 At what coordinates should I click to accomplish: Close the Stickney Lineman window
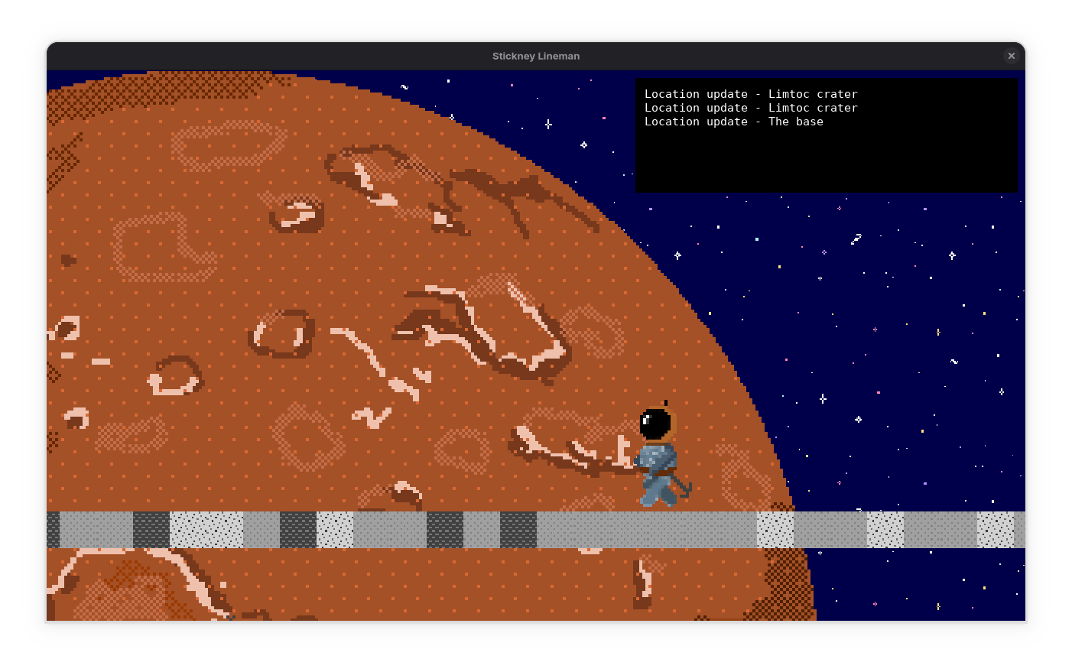pos(1011,56)
